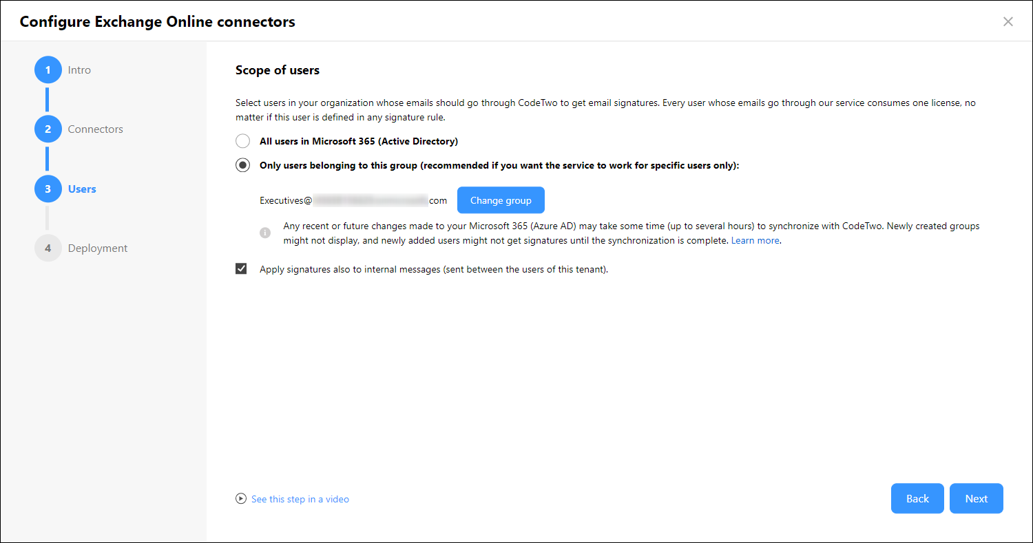Click the play icon beside video link

(x=241, y=499)
